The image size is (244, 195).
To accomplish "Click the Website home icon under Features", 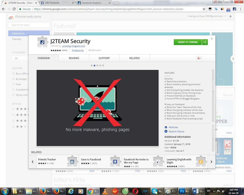I will pos(166,127).
